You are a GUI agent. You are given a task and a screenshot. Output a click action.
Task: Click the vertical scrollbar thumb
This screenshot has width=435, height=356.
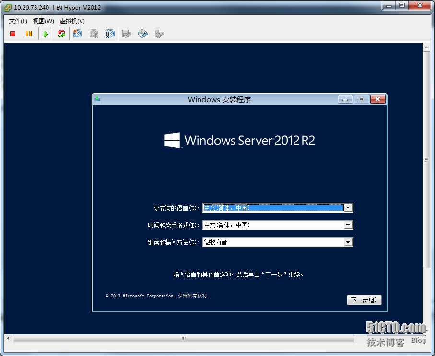pyautogui.click(x=426, y=160)
